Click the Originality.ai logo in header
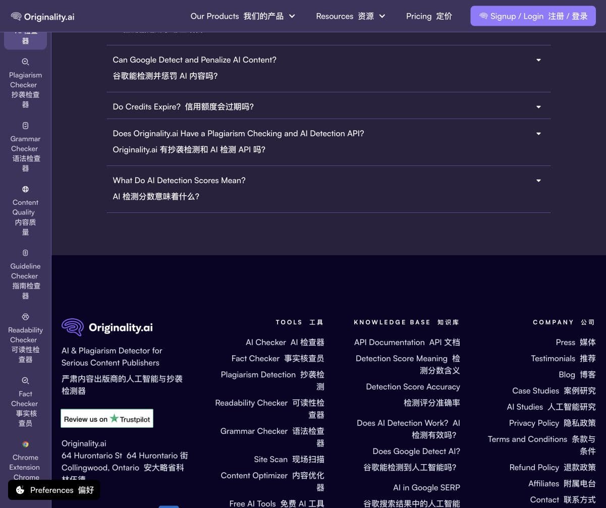 tap(42, 16)
